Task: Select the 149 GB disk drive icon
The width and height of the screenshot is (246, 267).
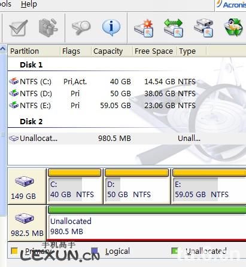Action: 25,181
